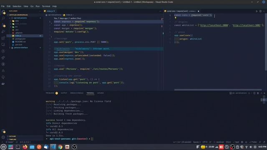The width and height of the screenshot is (267, 150).
Task: Click the clock showing 4:43 PM
Action: pyautogui.click(x=262, y=147)
